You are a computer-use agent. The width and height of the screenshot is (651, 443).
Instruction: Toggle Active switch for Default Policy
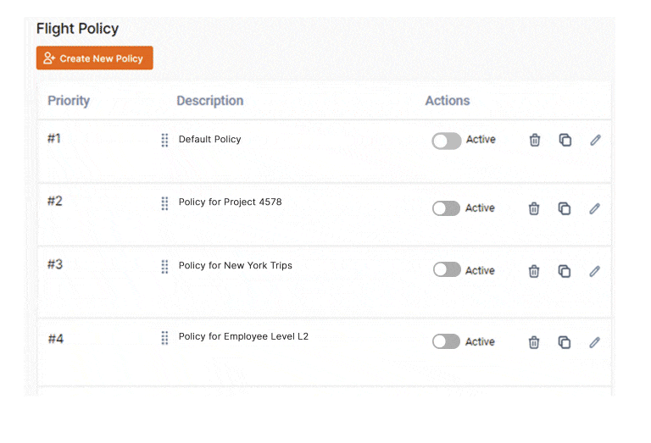[x=447, y=141]
